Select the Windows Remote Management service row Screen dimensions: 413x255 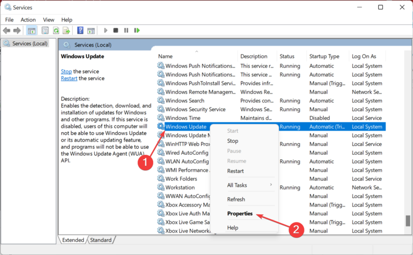tap(271, 91)
